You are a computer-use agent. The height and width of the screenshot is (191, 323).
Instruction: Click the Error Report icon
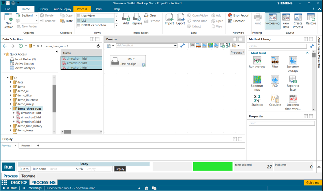click(x=230, y=15)
